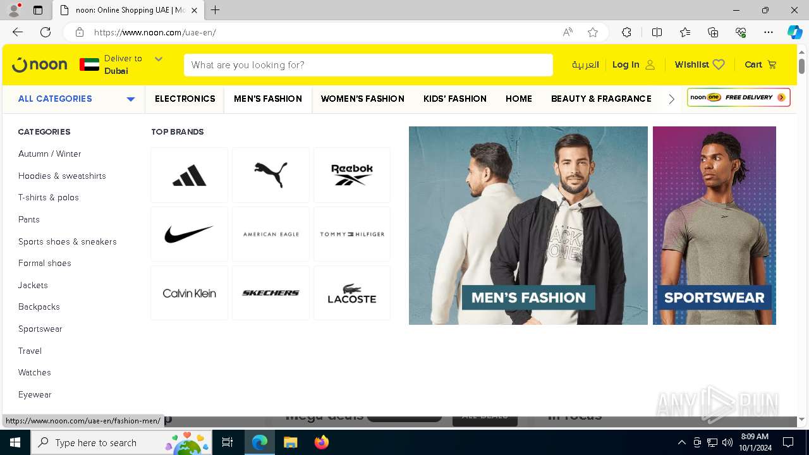Screen dimensions: 809x455
Task: Open Eyewear category
Action: click(x=35, y=395)
